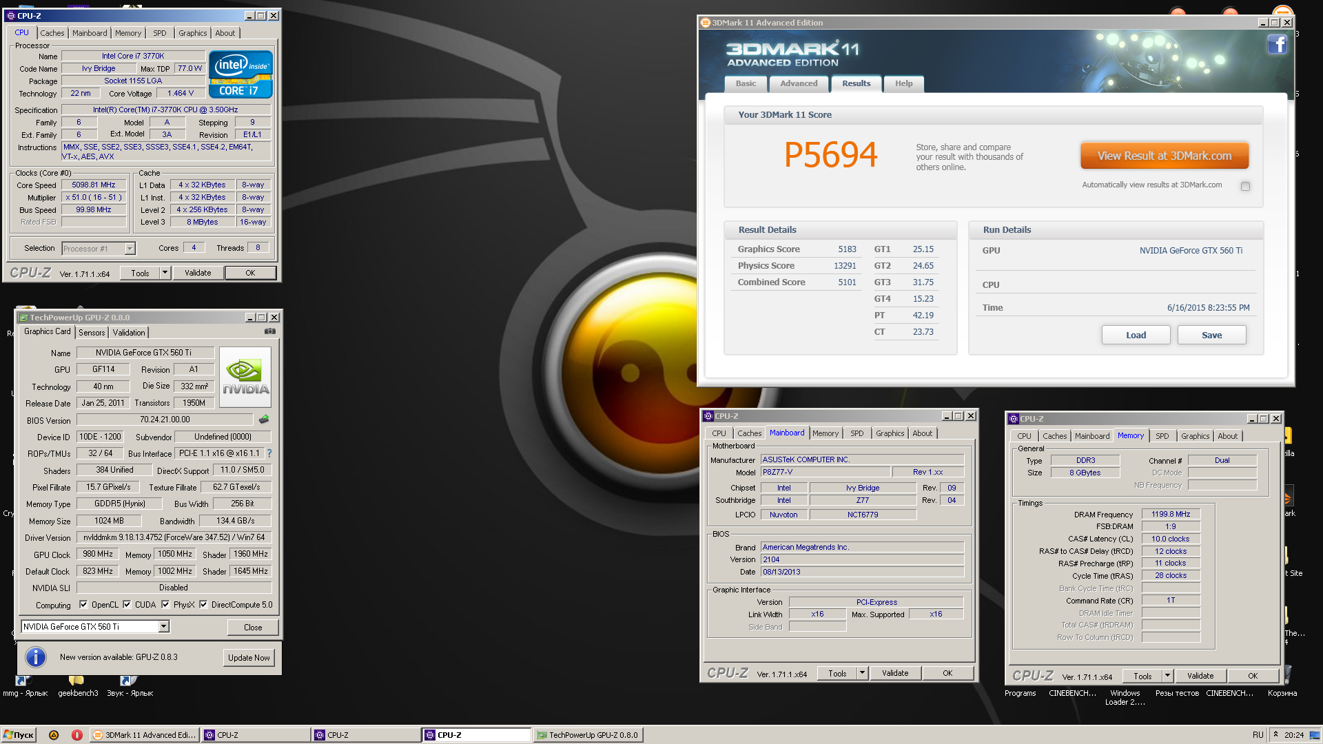Toggle Automatically view results checkbox
This screenshot has height=744, width=1323.
(1245, 186)
